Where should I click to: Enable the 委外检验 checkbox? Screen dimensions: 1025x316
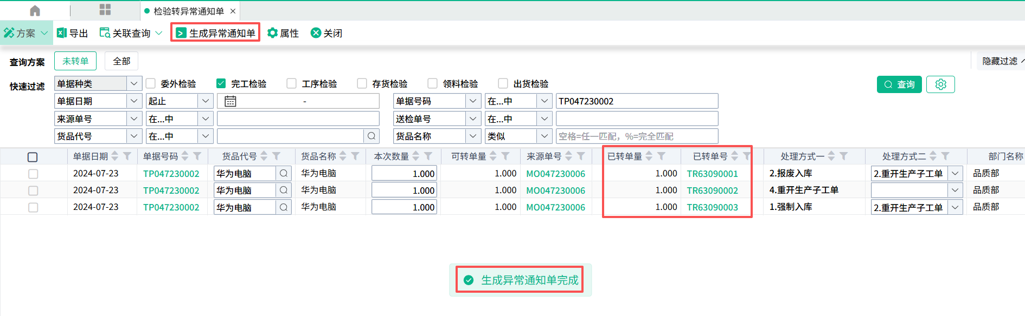pyautogui.click(x=151, y=83)
